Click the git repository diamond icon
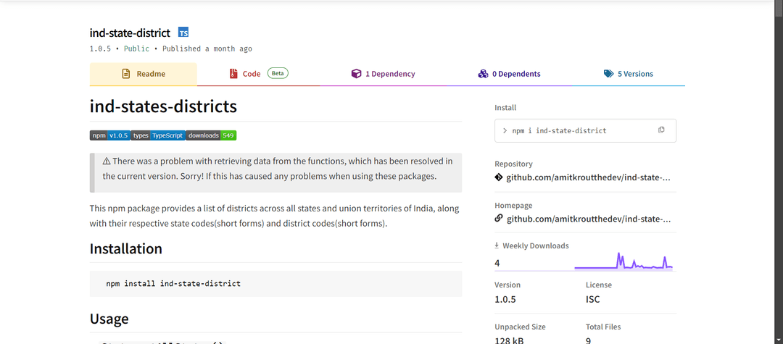This screenshot has height=344, width=783. tap(498, 177)
